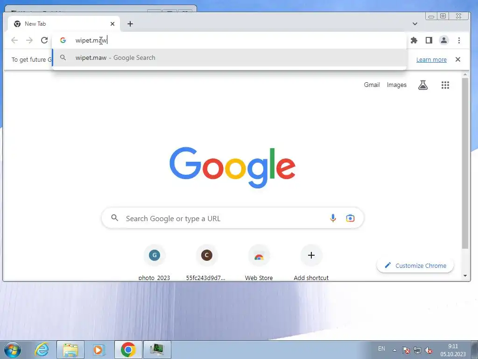Start voice search with the microphone
Screen dimensions: 478x359
[333, 218]
